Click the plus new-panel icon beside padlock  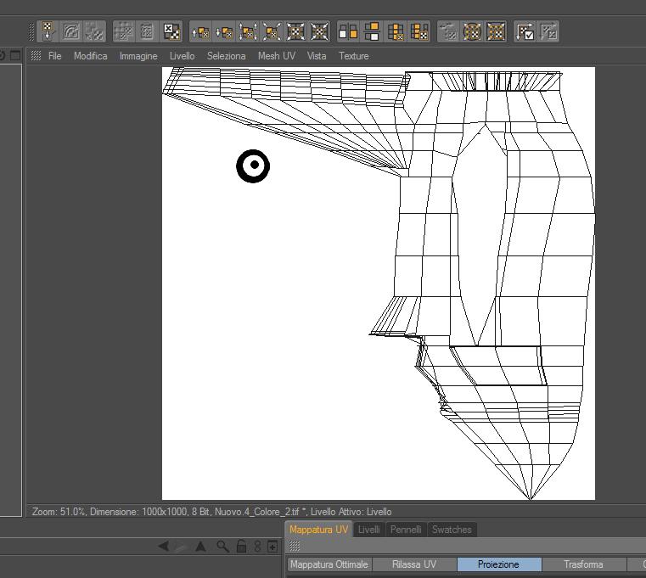(272, 547)
